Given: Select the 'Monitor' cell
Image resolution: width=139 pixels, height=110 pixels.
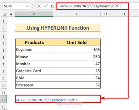Looking at the screenshot, I should [34, 64].
